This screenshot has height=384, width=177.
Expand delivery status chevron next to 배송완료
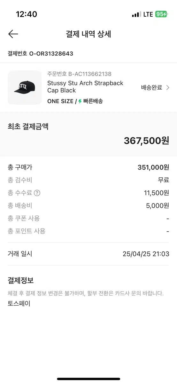click(x=168, y=87)
